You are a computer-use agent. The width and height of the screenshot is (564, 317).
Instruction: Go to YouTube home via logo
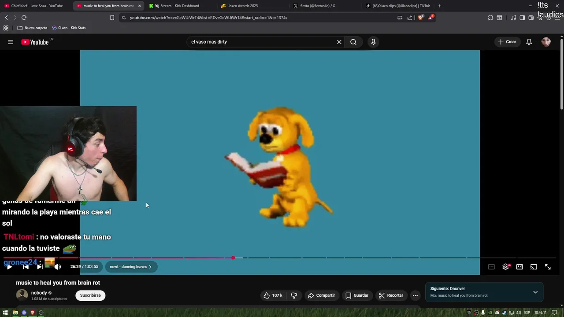click(x=35, y=42)
